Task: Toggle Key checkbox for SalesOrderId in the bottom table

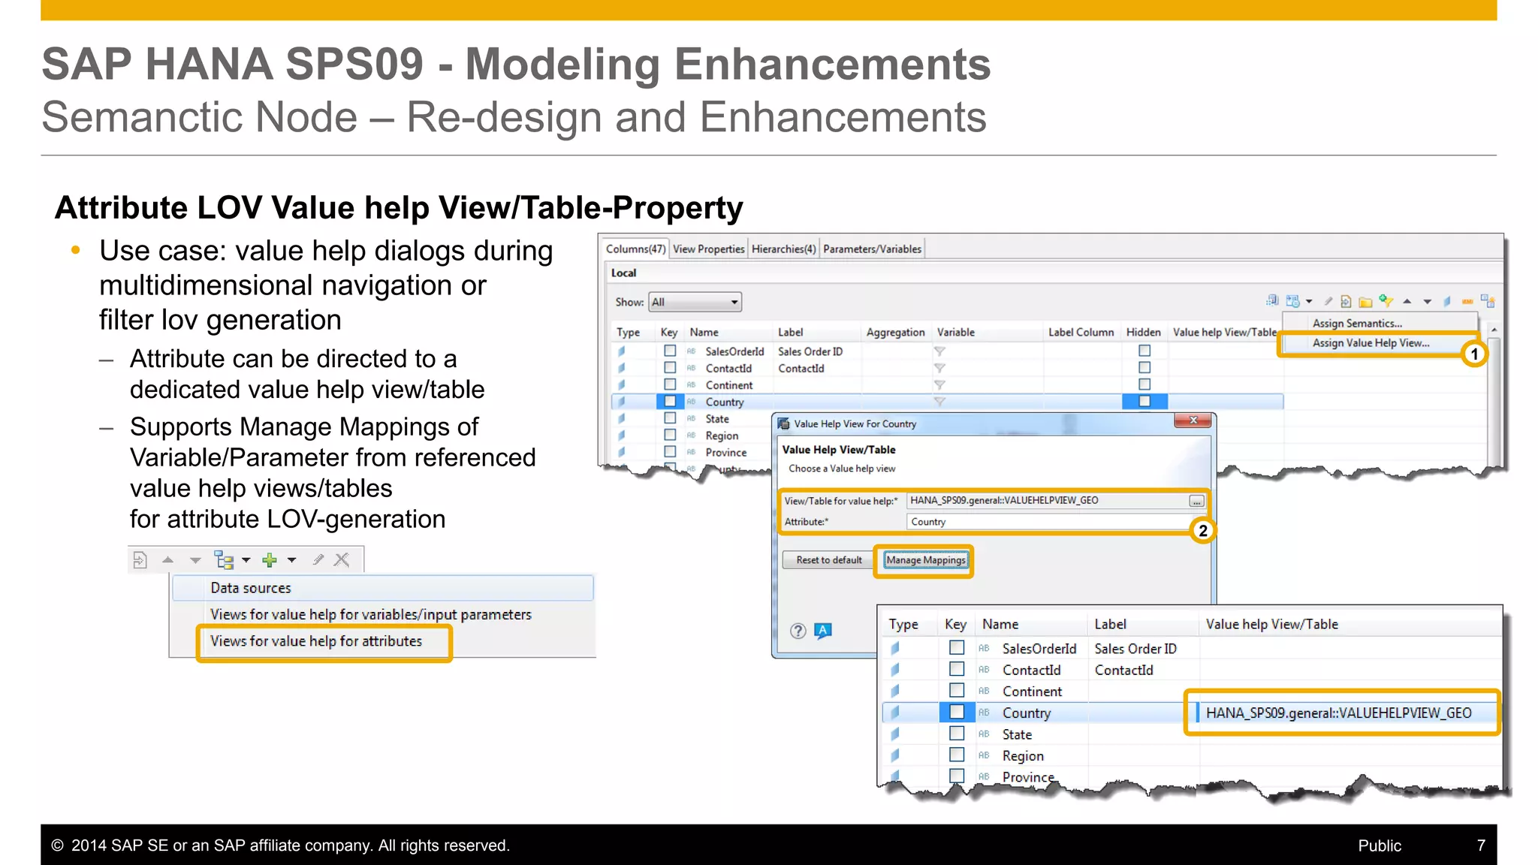Action: [x=957, y=647]
